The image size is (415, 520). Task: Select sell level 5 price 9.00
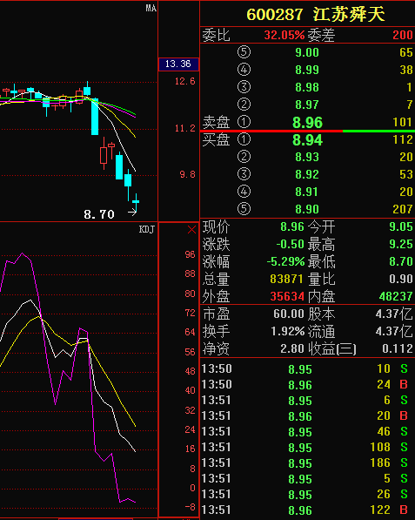[307, 52]
